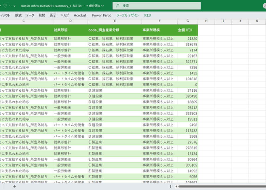Open the Acrobat ribbon tab
Image resolution: width=266 pixels, height=190 pixels.
click(x=80, y=15)
